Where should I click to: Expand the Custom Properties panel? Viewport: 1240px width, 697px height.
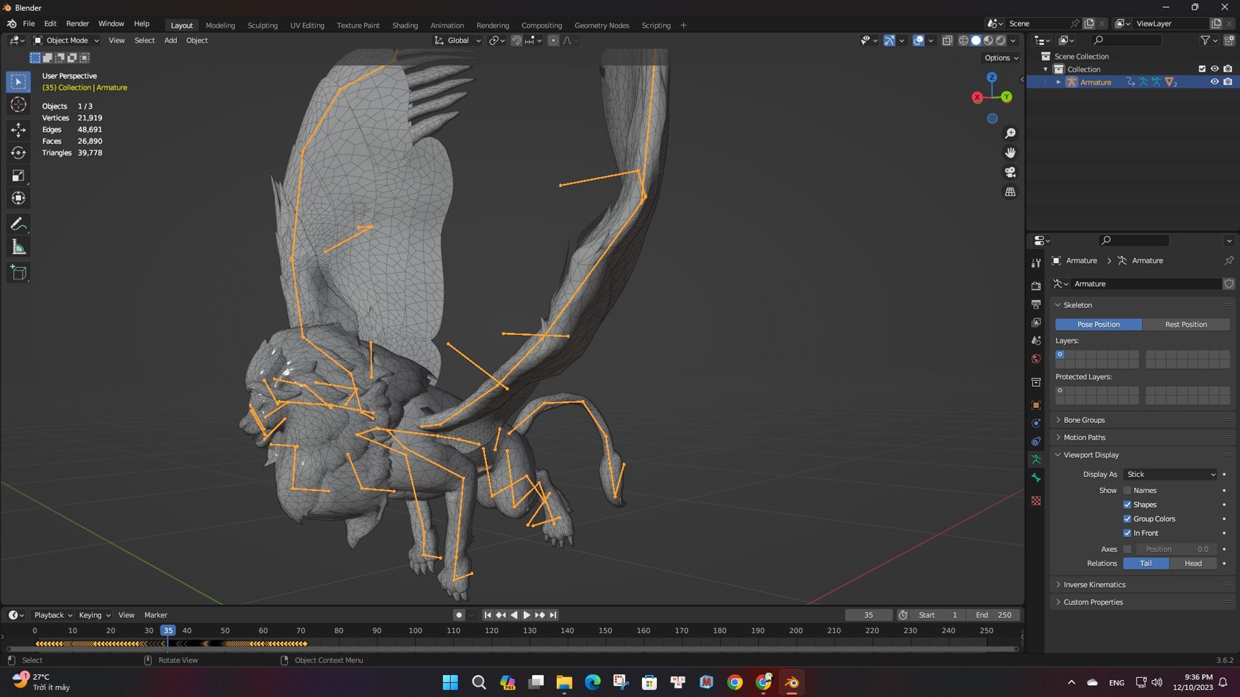tap(1093, 602)
